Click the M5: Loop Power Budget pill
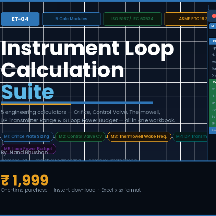This screenshot has height=216, width=216. pos(28,149)
